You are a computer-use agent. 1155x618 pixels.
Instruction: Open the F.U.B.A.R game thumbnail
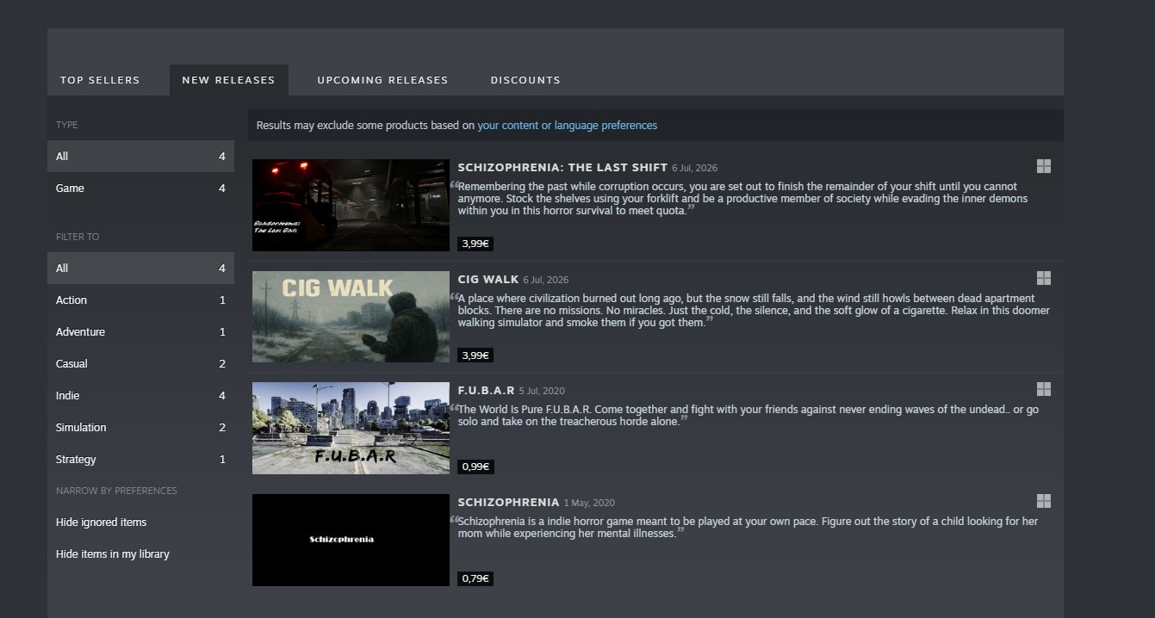351,428
